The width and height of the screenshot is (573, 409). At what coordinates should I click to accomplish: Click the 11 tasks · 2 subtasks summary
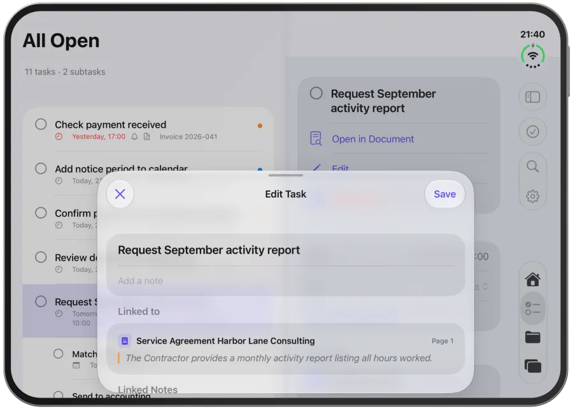pyautogui.click(x=65, y=72)
